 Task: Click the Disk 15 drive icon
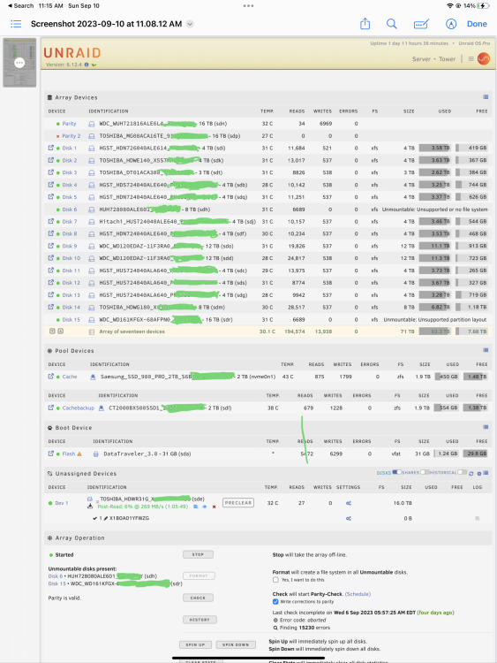(91, 320)
